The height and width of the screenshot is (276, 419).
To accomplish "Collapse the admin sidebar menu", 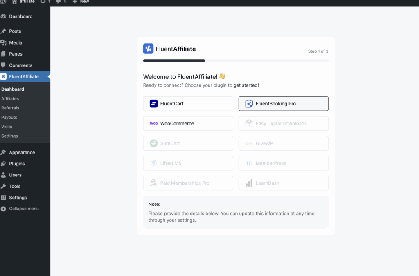I will pyautogui.click(x=25, y=209).
